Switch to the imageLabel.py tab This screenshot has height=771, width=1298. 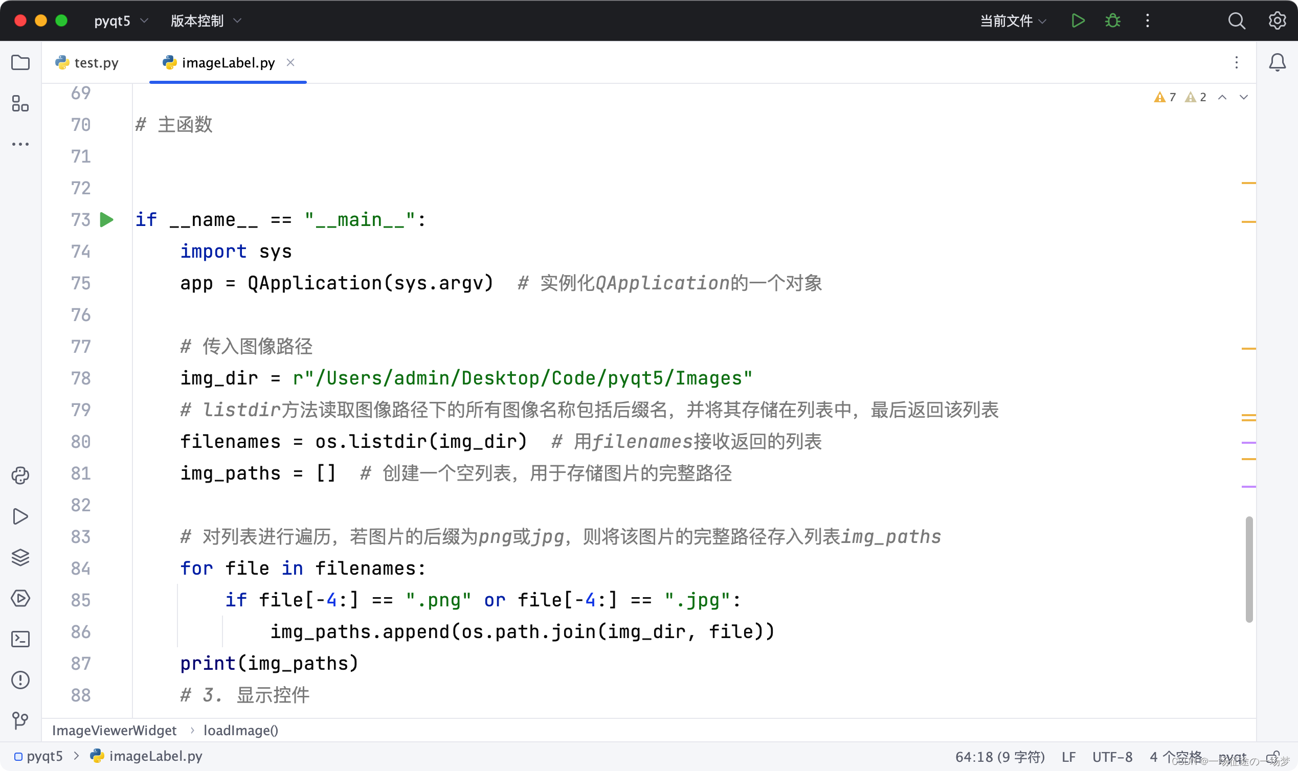click(x=228, y=62)
